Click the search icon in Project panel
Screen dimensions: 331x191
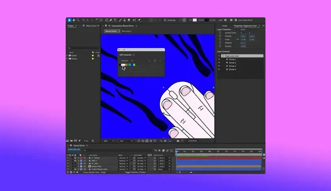tap(69, 48)
